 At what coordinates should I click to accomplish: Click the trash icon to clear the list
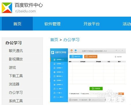point(115,57)
